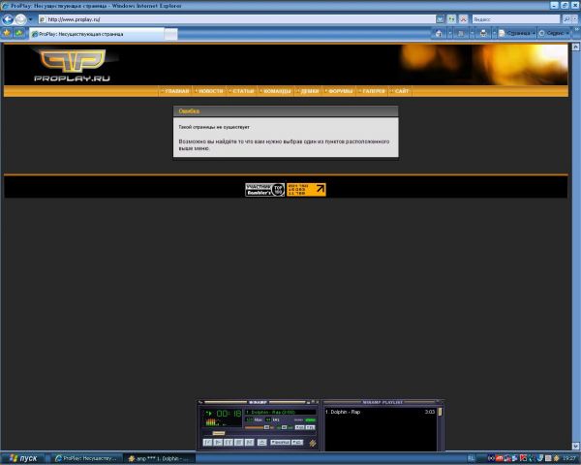Toggle Winamp Shuffle button
This screenshot has height=465, width=581.
[280, 443]
